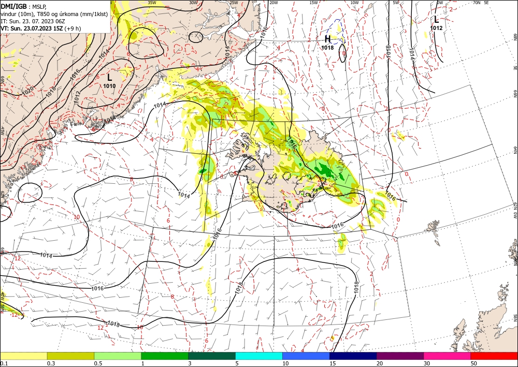The image size is (518, 367).
Task: Select the green 1–3 legend color segment
Action: [x=165, y=356]
